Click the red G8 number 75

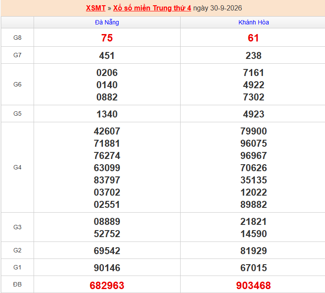(x=107, y=38)
